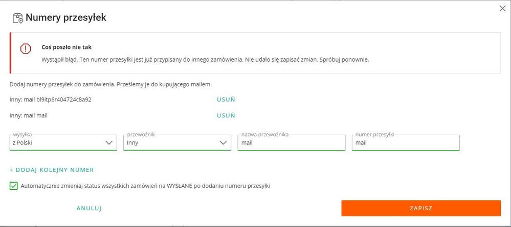Open the przewoźnik field showing Inny

tap(177, 143)
